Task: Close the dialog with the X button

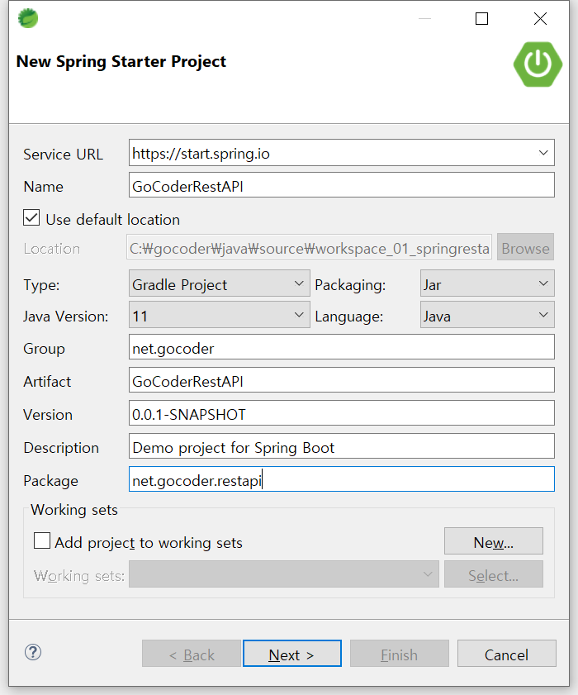Action: 540,19
